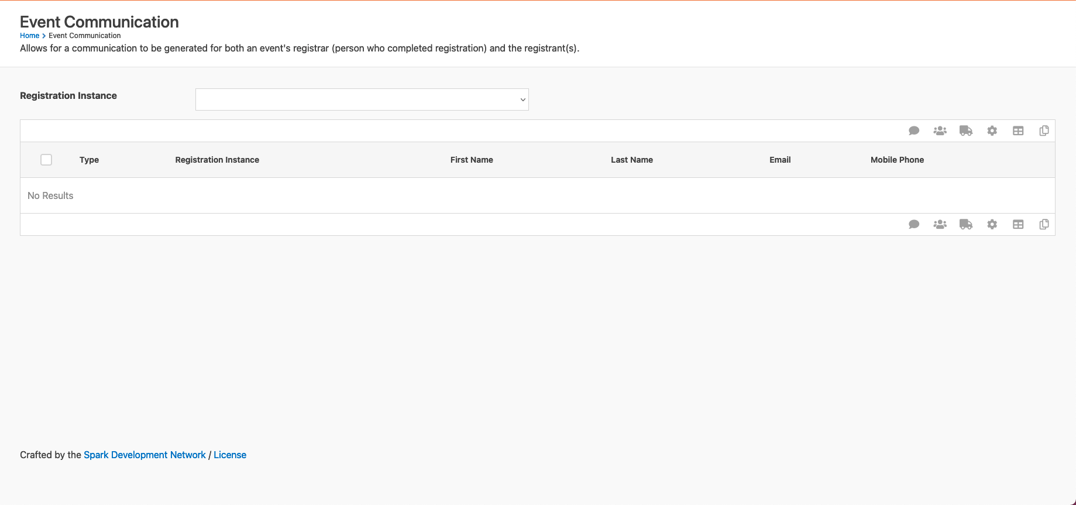Click the Export to Excel table icon in top grid toolbar

[1018, 130]
